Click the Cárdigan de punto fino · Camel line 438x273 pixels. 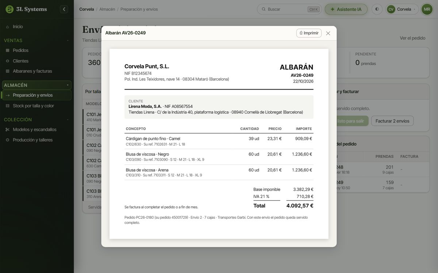pos(219,141)
